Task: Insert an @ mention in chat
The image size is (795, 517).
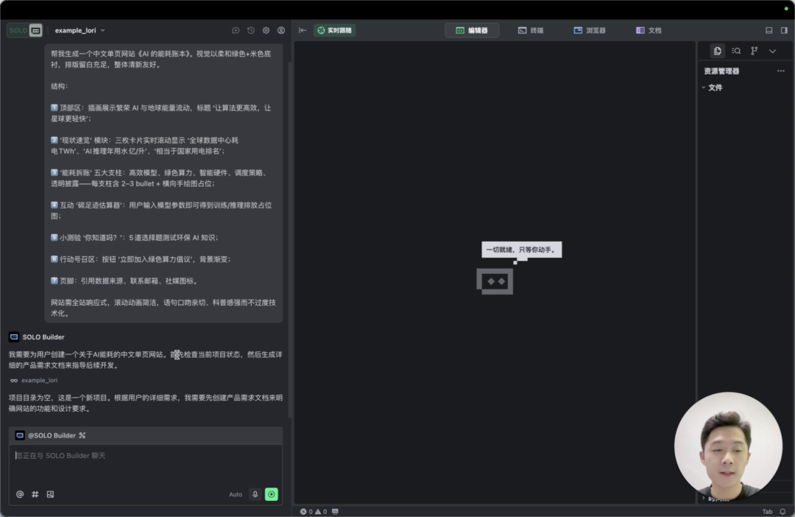Action: 20,494
